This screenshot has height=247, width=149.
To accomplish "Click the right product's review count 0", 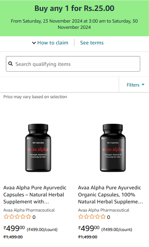I will coord(108,217).
